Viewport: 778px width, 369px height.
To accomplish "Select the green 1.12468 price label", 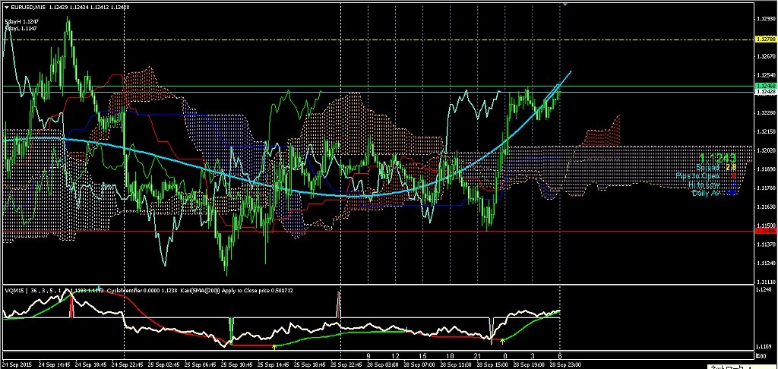I will pos(764,87).
